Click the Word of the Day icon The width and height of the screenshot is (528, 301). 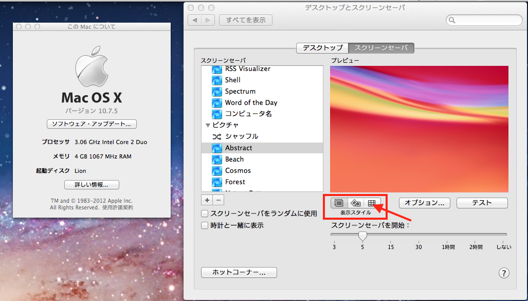pos(217,103)
